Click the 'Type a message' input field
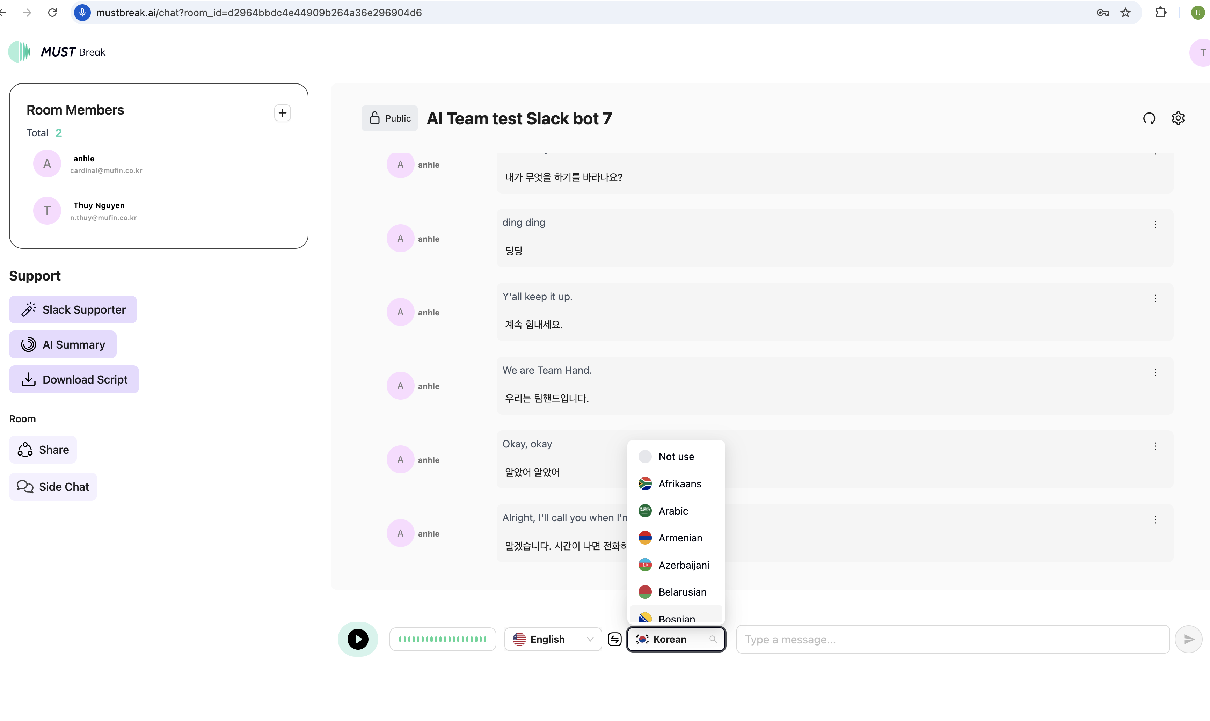Image resolution: width=1210 pixels, height=721 pixels. 952,639
